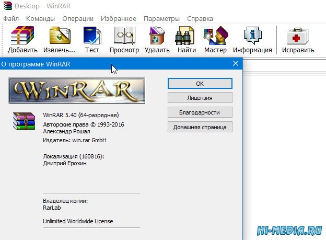
Task: Click the 'Владелец копии:' label
Action: tap(65, 201)
